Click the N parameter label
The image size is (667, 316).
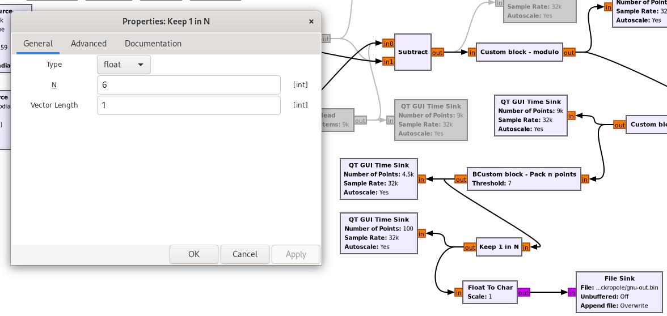[54, 85]
